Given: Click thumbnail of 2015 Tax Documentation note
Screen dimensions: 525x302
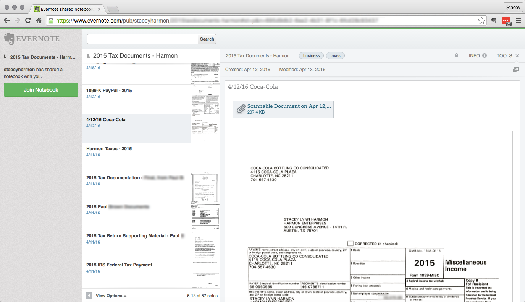Looking at the screenshot, I should (205, 187).
